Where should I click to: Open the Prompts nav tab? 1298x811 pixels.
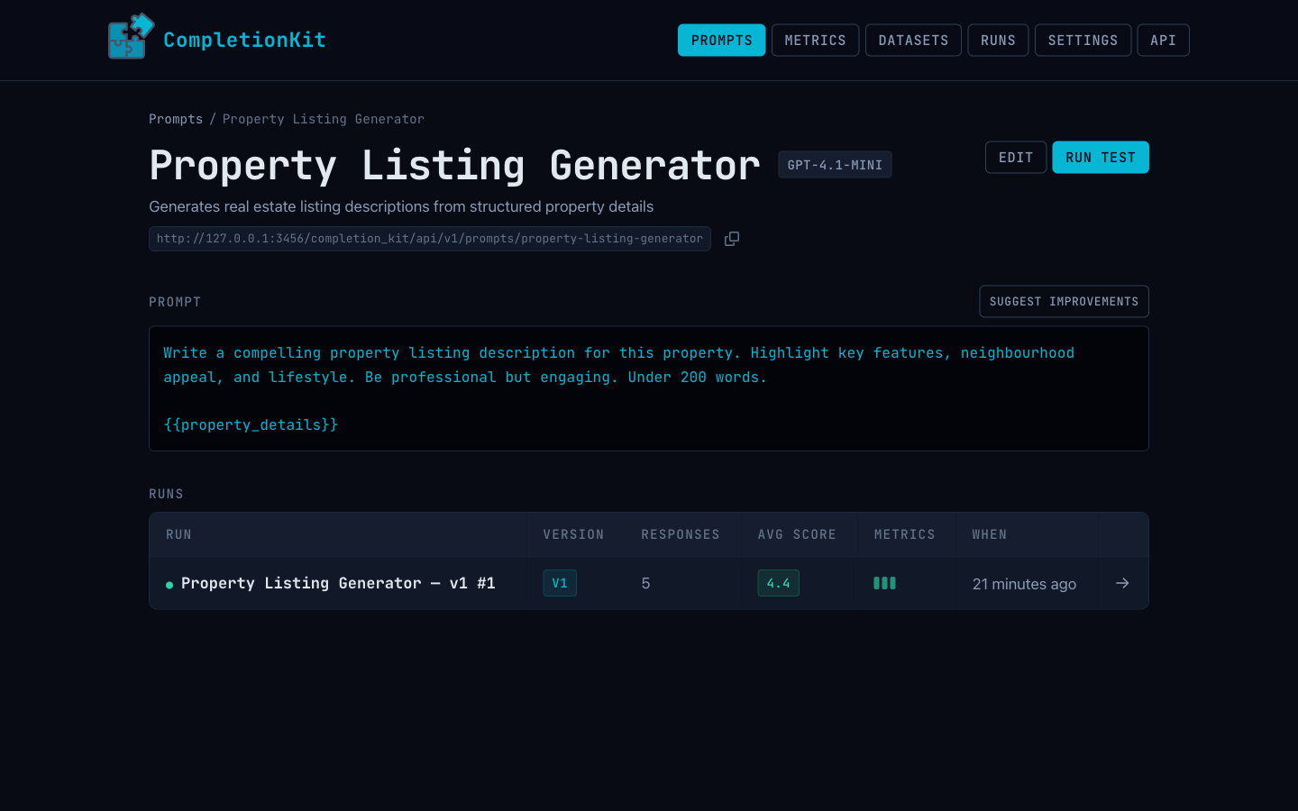(x=721, y=40)
